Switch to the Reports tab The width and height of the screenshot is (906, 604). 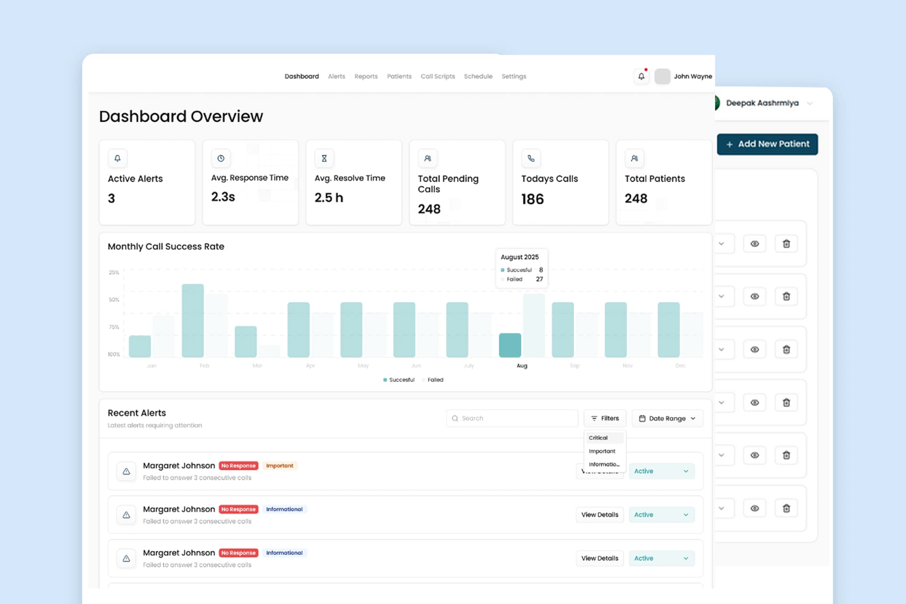(366, 76)
